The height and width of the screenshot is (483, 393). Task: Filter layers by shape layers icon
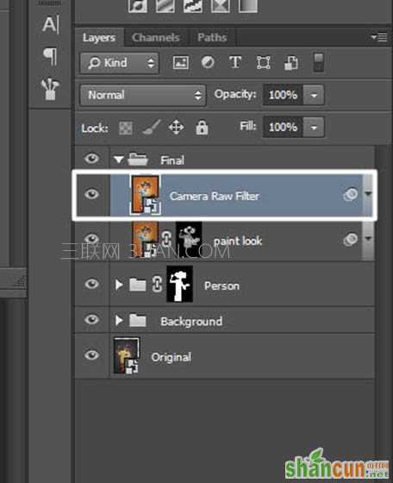point(263,63)
